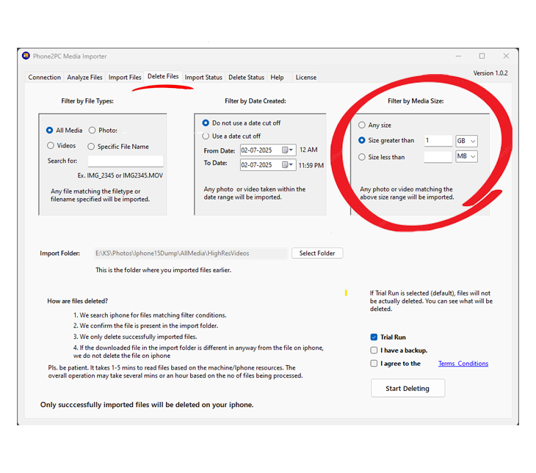
Task: Open the To Date calendar picker icon
Action: click(x=287, y=165)
